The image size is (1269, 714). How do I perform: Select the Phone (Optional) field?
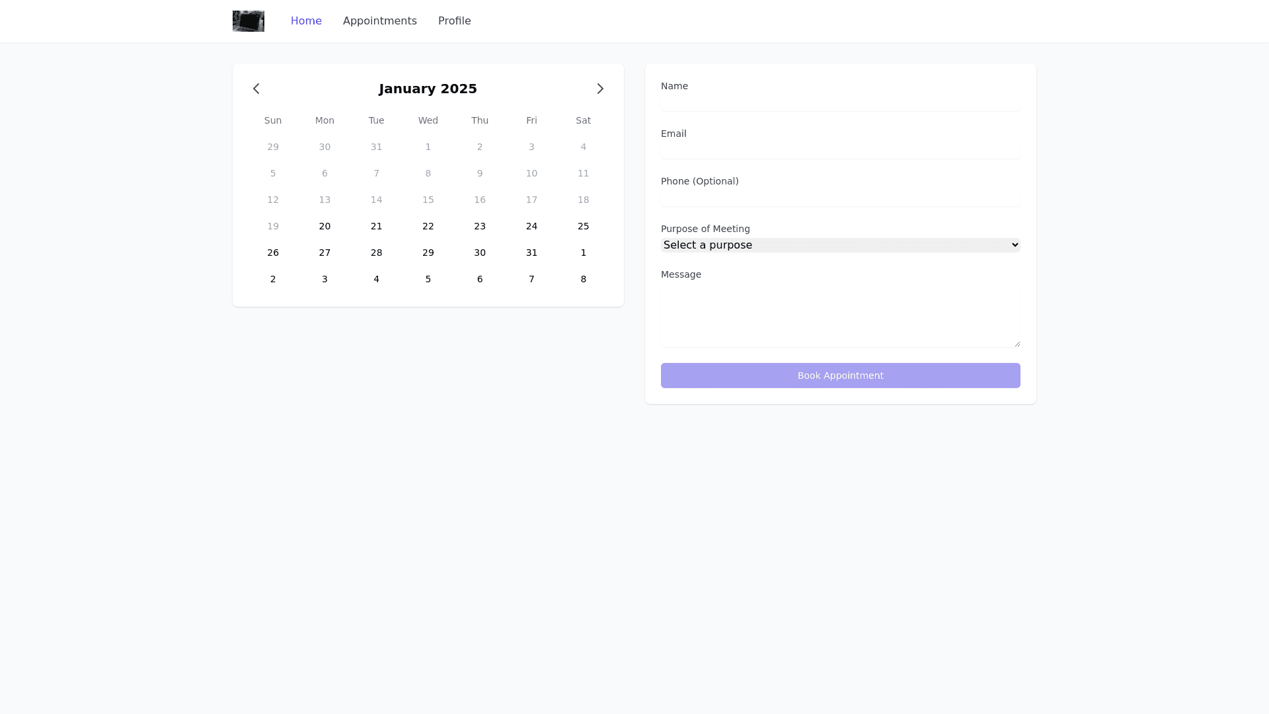[840, 198]
